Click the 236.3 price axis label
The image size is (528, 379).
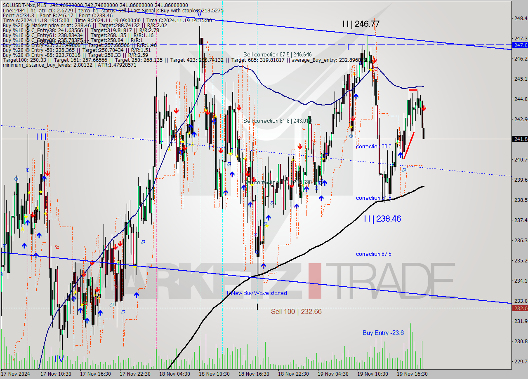pyautogui.click(x=521, y=240)
